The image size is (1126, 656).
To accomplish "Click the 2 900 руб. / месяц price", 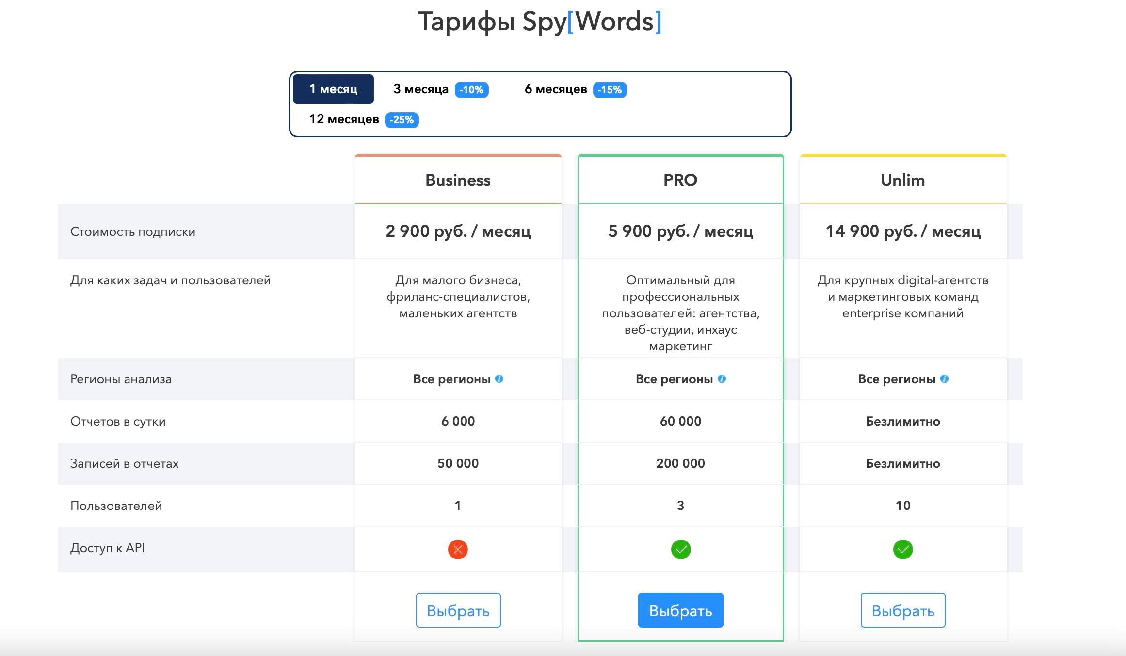I will 458,231.
